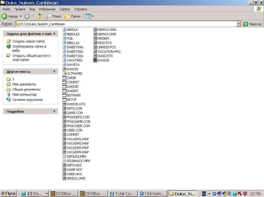
Task: Click the RU language indicator in tray
Action: point(204,194)
